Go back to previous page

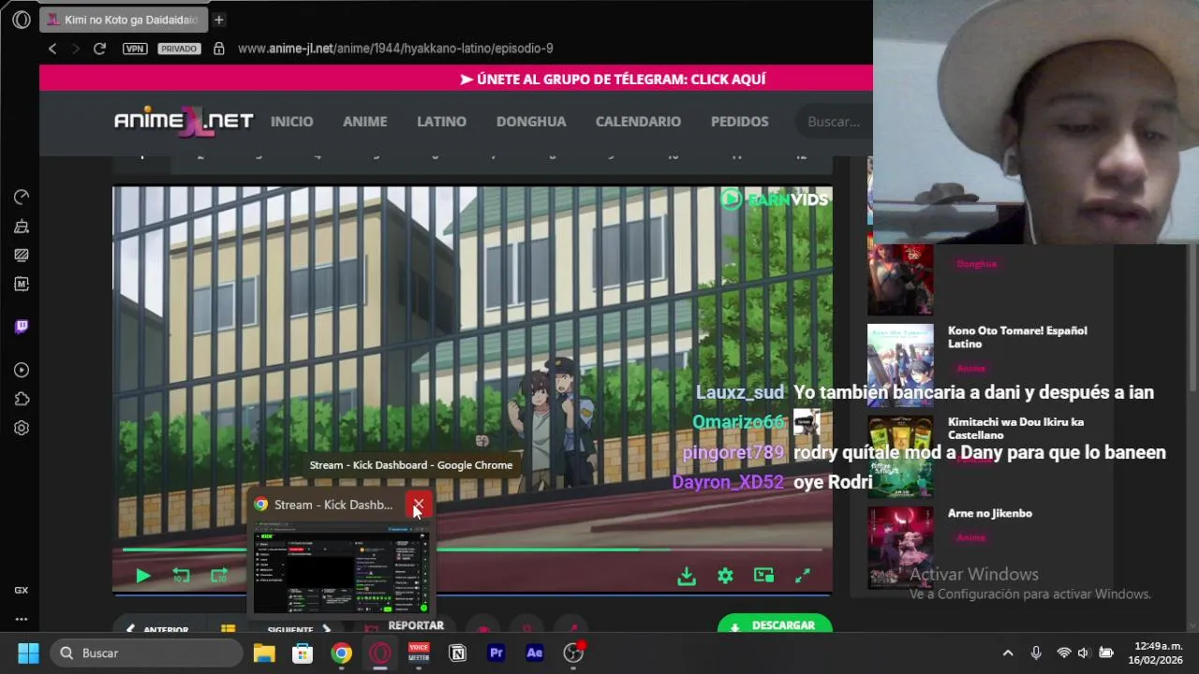[x=52, y=49]
